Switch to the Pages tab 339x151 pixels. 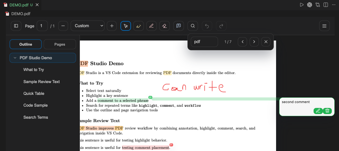(60, 44)
